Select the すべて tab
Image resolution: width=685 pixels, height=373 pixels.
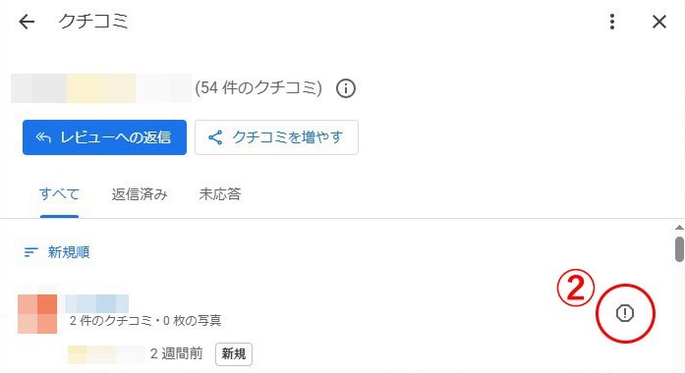[59, 194]
